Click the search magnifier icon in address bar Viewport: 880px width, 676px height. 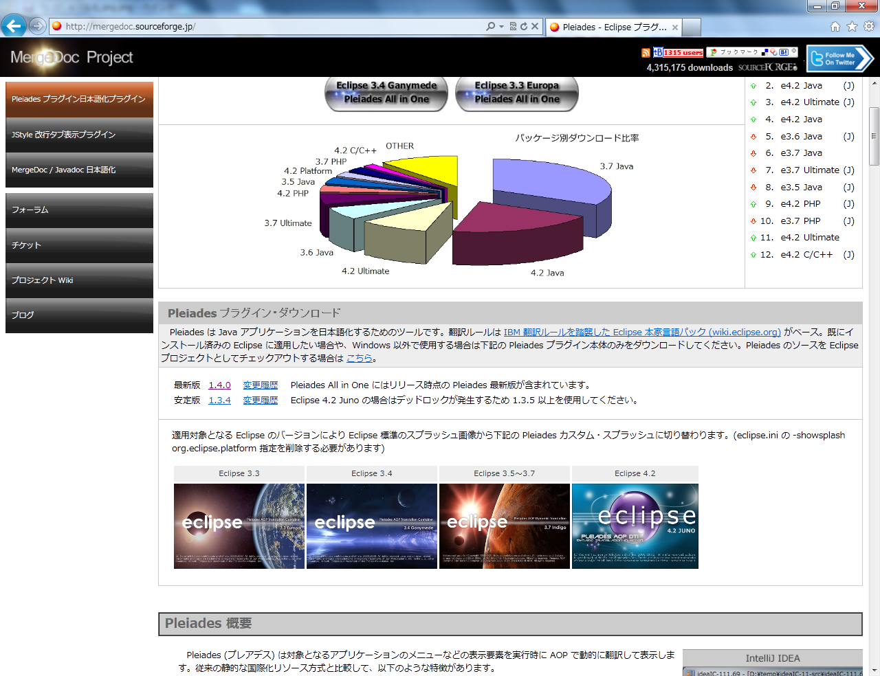click(490, 26)
